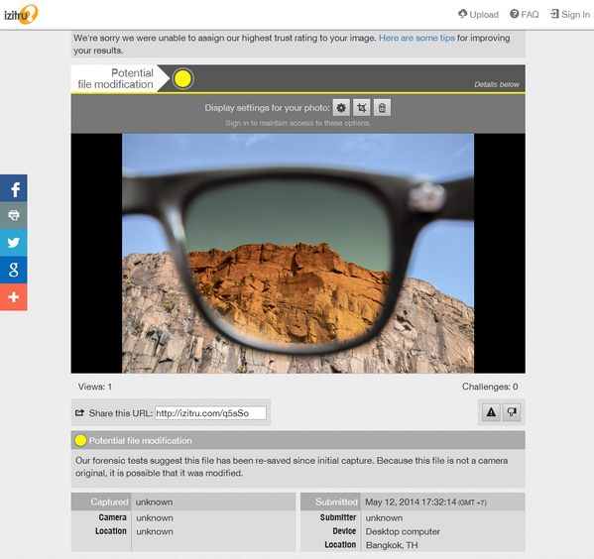Click the thumbs-down challenge button

click(x=512, y=412)
